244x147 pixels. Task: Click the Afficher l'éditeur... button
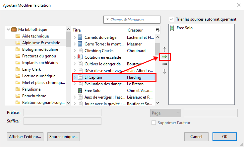25,137
